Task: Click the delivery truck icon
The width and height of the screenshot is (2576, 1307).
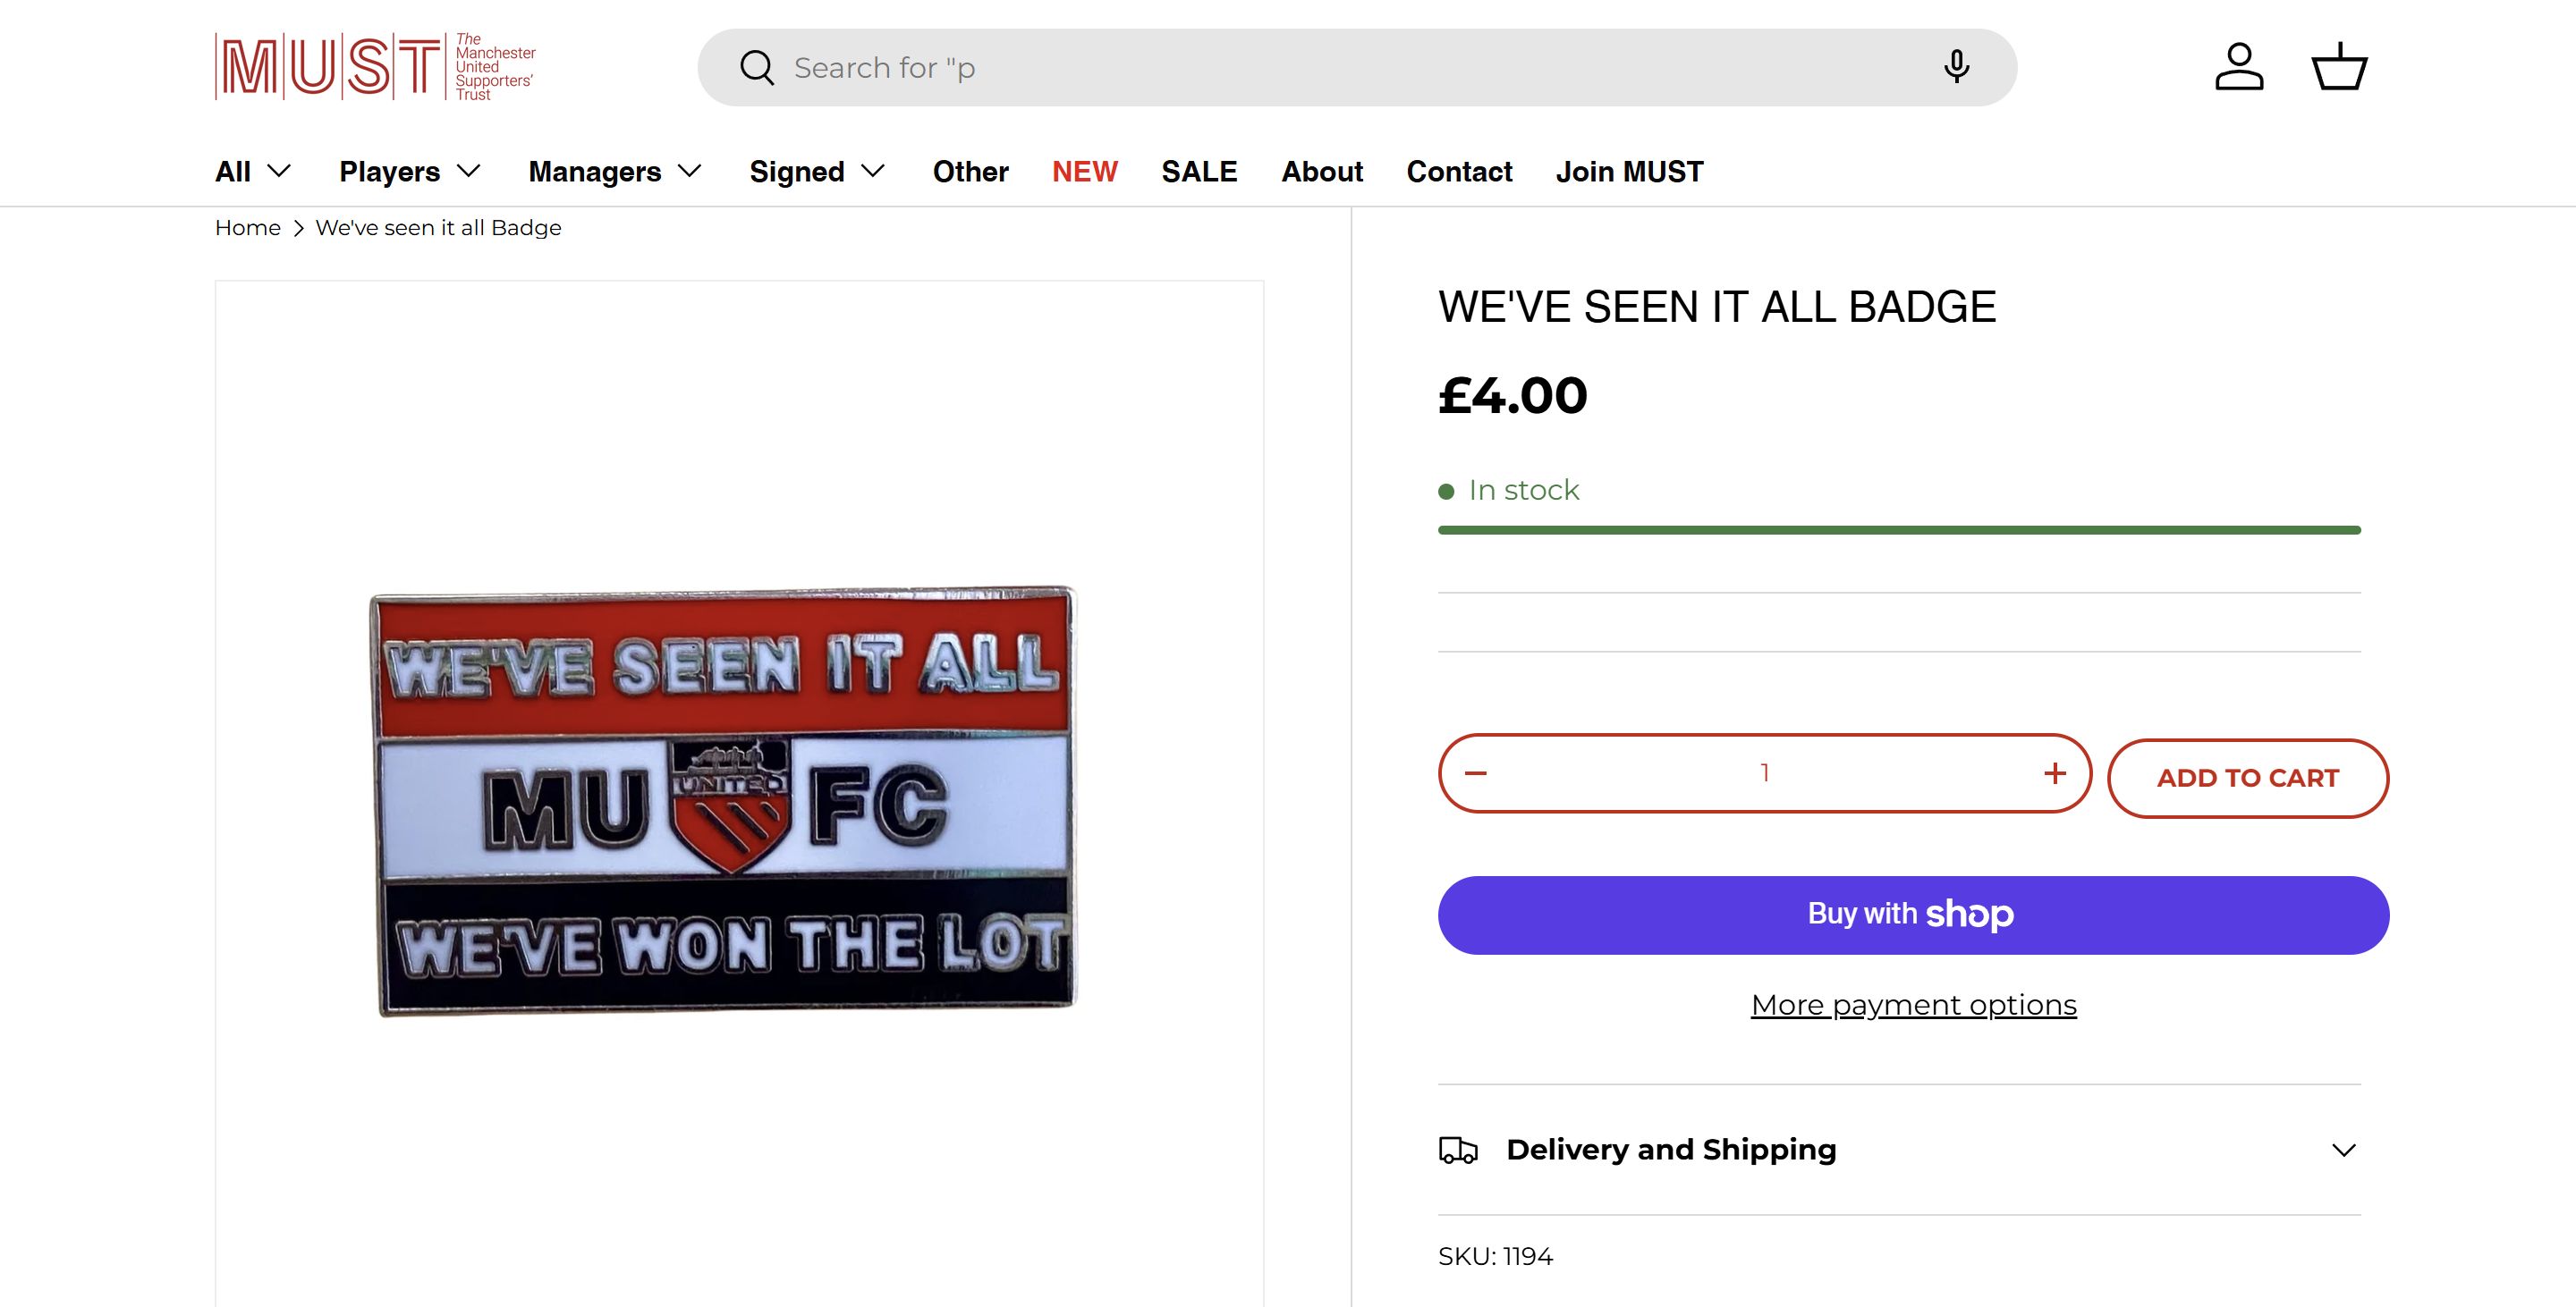Action: pos(1458,1151)
